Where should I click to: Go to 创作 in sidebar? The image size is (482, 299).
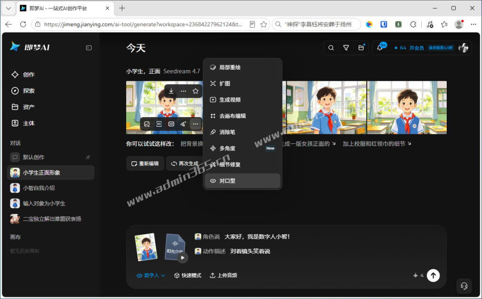24,75
